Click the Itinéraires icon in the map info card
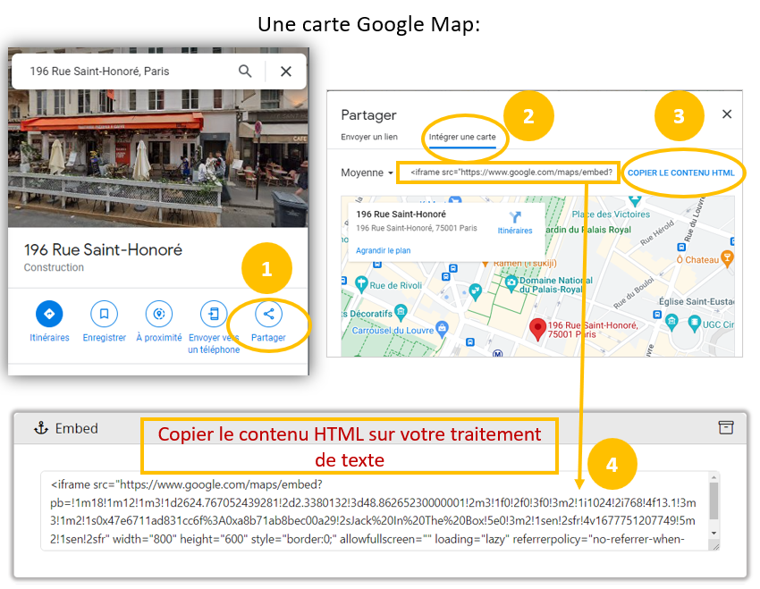 click(x=515, y=217)
